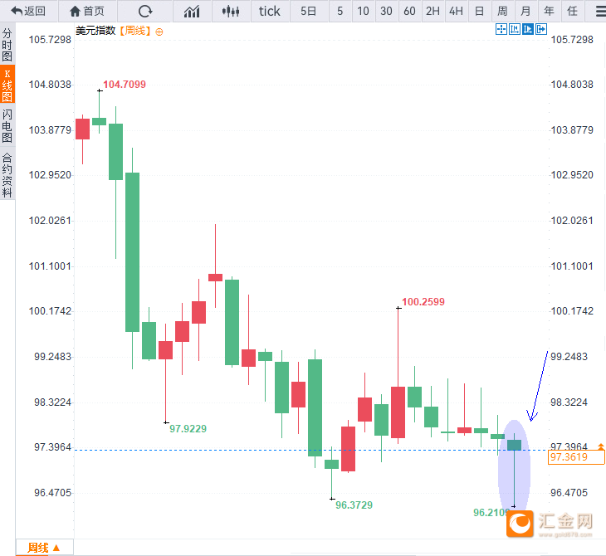The height and width of the screenshot is (556, 606).
Task: Click the jump-to-chart-start axis icon
Action: click(514, 30)
